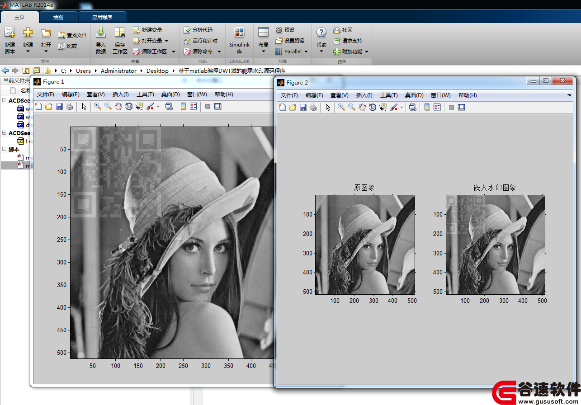The height and width of the screenshot is (405, 581).
Task: Toggle Pan hand tool in Figure 1 toolbar
Action: [118, 106]
